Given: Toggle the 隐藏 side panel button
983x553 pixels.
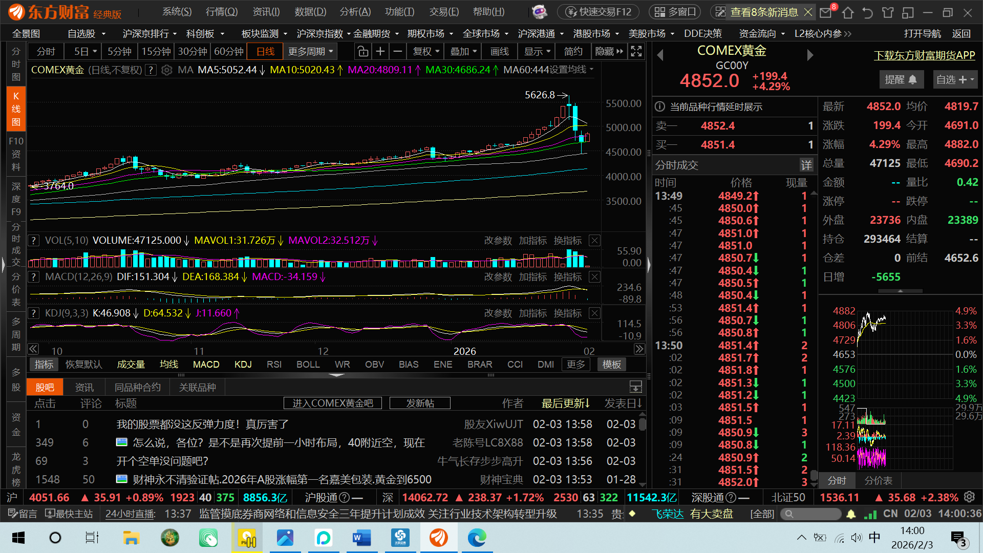Looking at the screenshot, I should [609, 51].
